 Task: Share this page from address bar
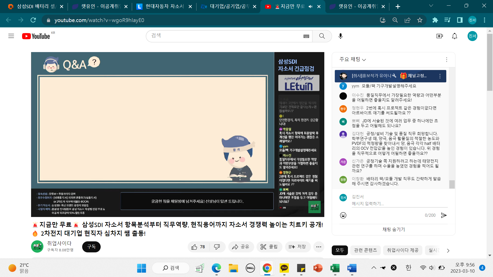[x=407, y=20]
